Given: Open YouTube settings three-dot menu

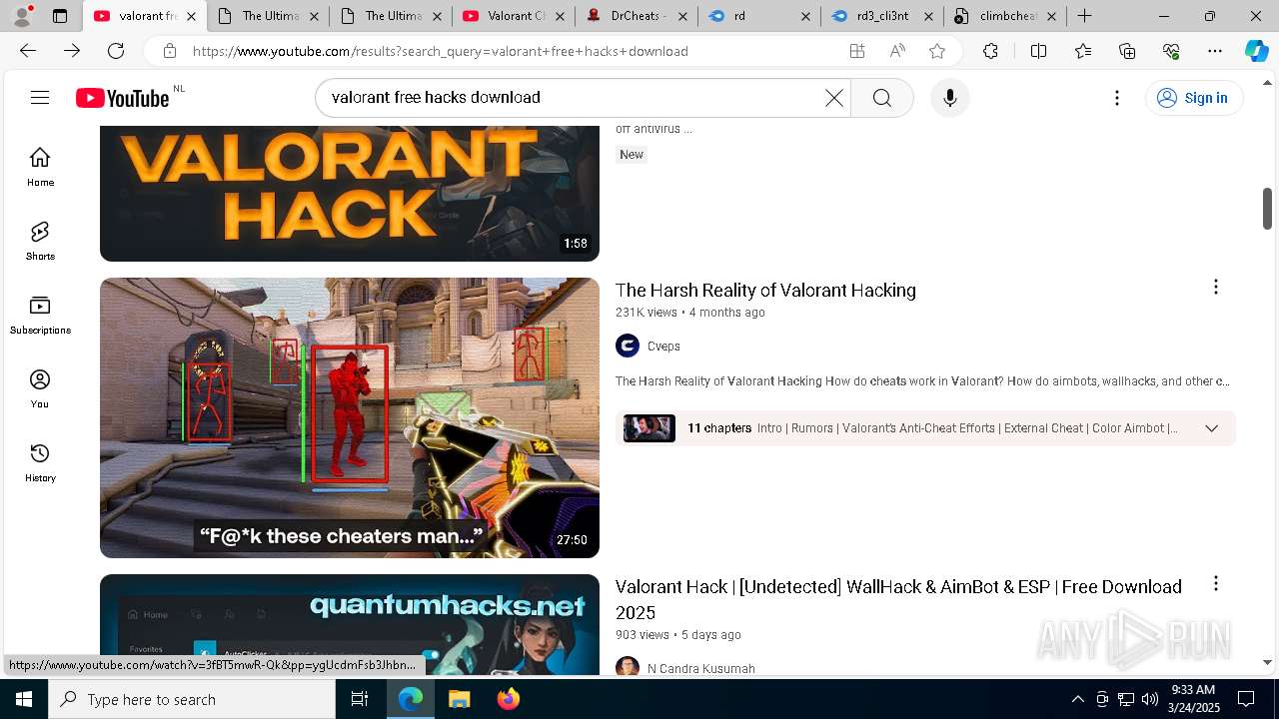Looking at the screenshot, I should 1117,97.
